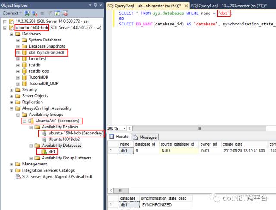The width and height of the screenshot is (276, 210).
Task: Click into the SELECT DB_NAME query line
Action: click(x=197, y=24)
